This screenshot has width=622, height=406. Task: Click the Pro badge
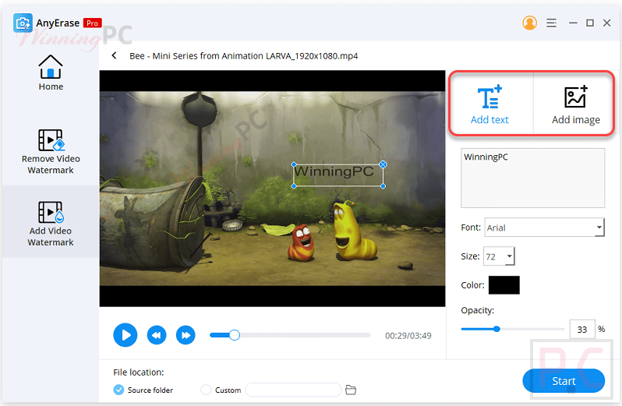93,23
